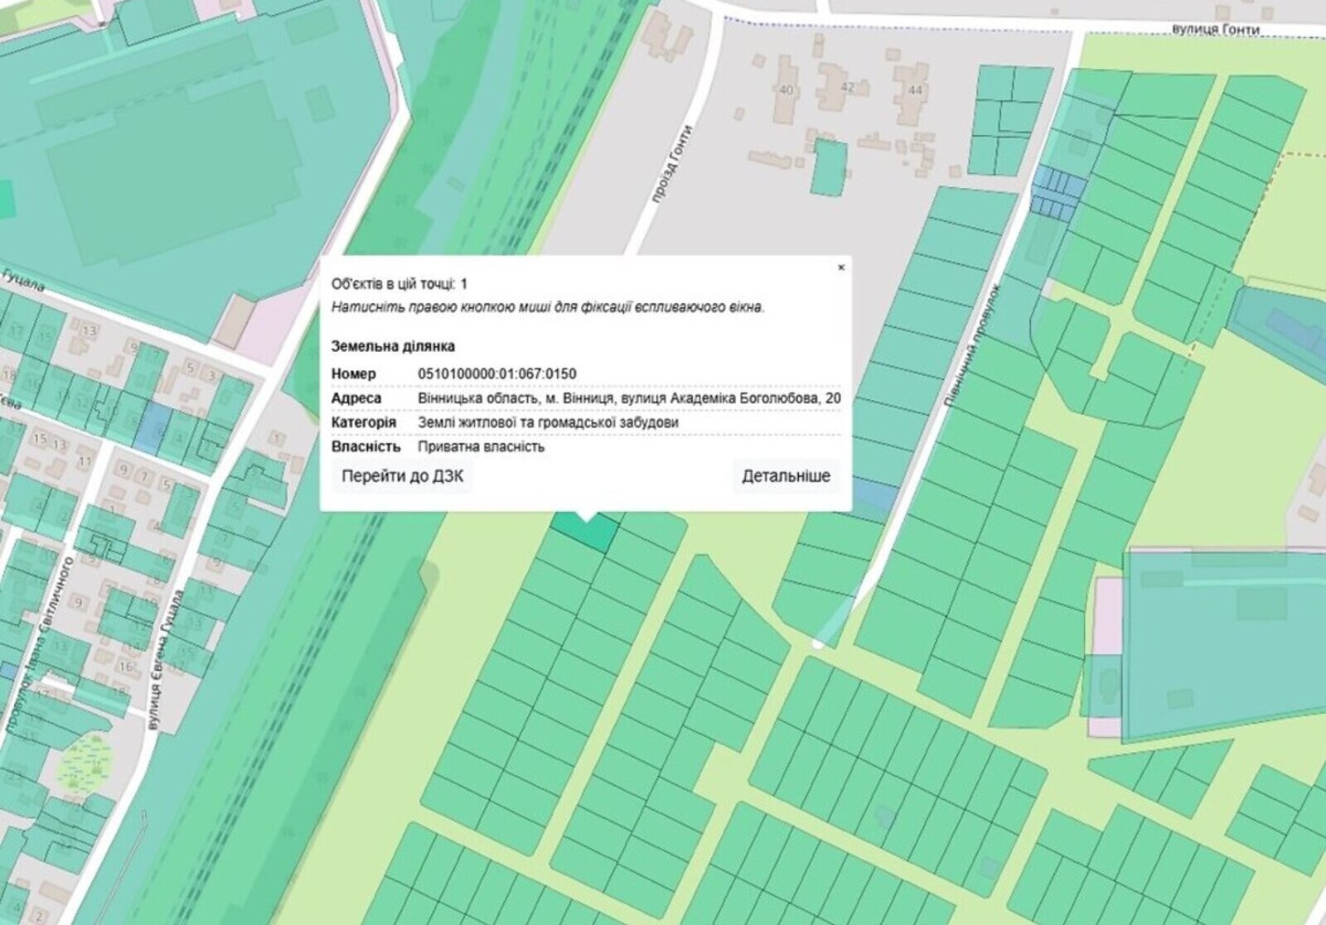This screenshot has width=1326, height=925.
Task: Click the right-click hint text in popup
Action: [548, 307]
